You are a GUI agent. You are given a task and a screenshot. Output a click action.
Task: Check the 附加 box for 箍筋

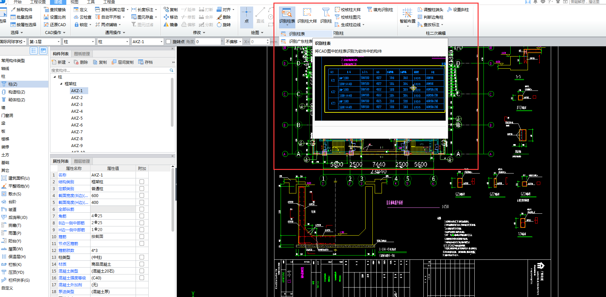[x=142, y=237]
